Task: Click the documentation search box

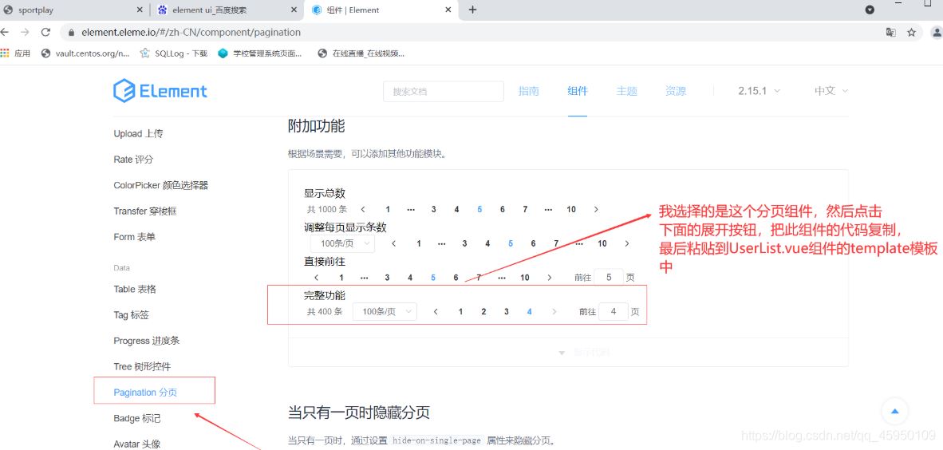Action: 444,92
